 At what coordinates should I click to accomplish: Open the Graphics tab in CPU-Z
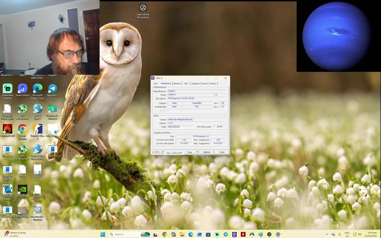(195, 84)
